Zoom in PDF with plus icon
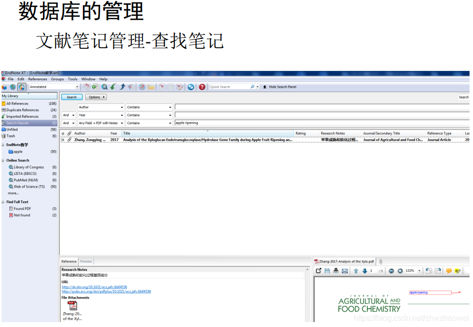Viewport: 473px width, 327px height. coord(400,271)
